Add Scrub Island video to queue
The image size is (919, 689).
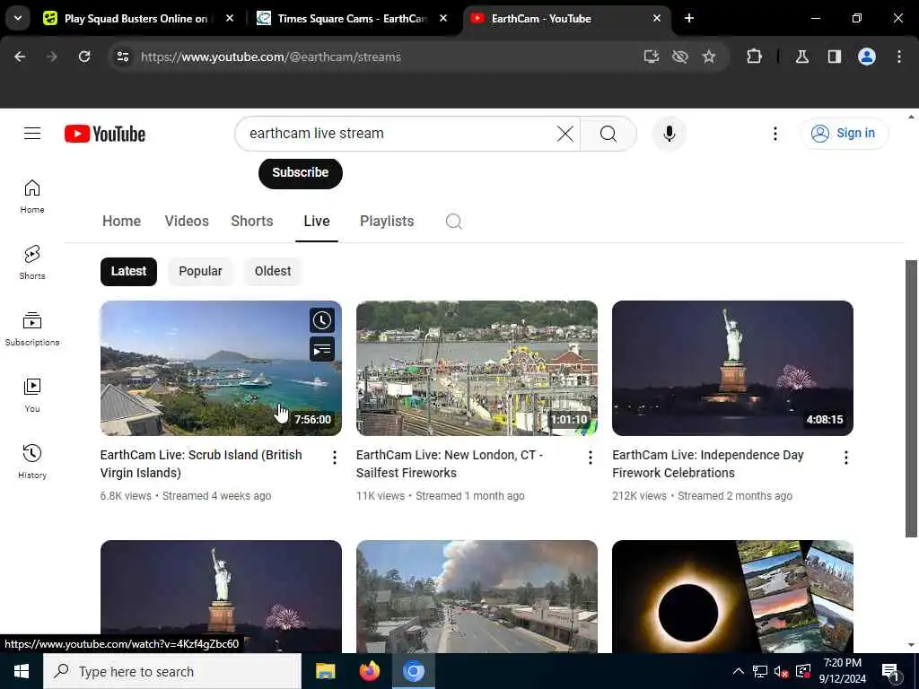[322, 349]
